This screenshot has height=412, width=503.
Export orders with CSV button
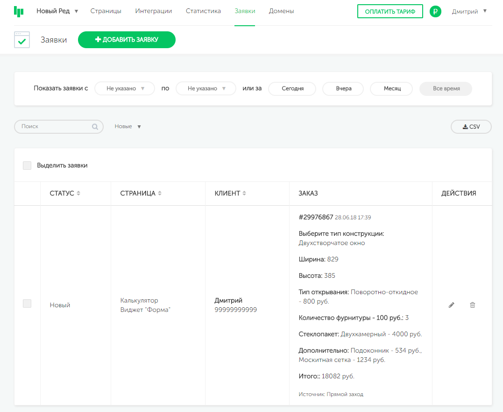point(471,127)
